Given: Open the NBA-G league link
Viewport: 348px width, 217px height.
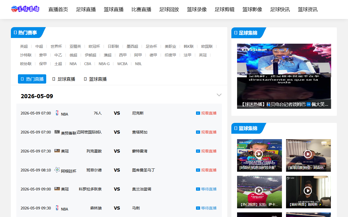Looking at the screenshot, I should (x=104, y=64).
